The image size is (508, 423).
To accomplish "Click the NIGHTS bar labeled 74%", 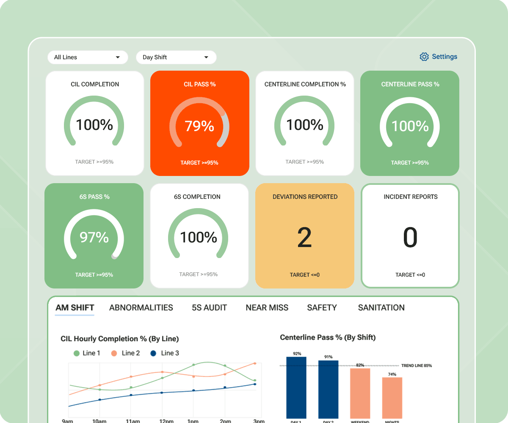I will (392, 398).
